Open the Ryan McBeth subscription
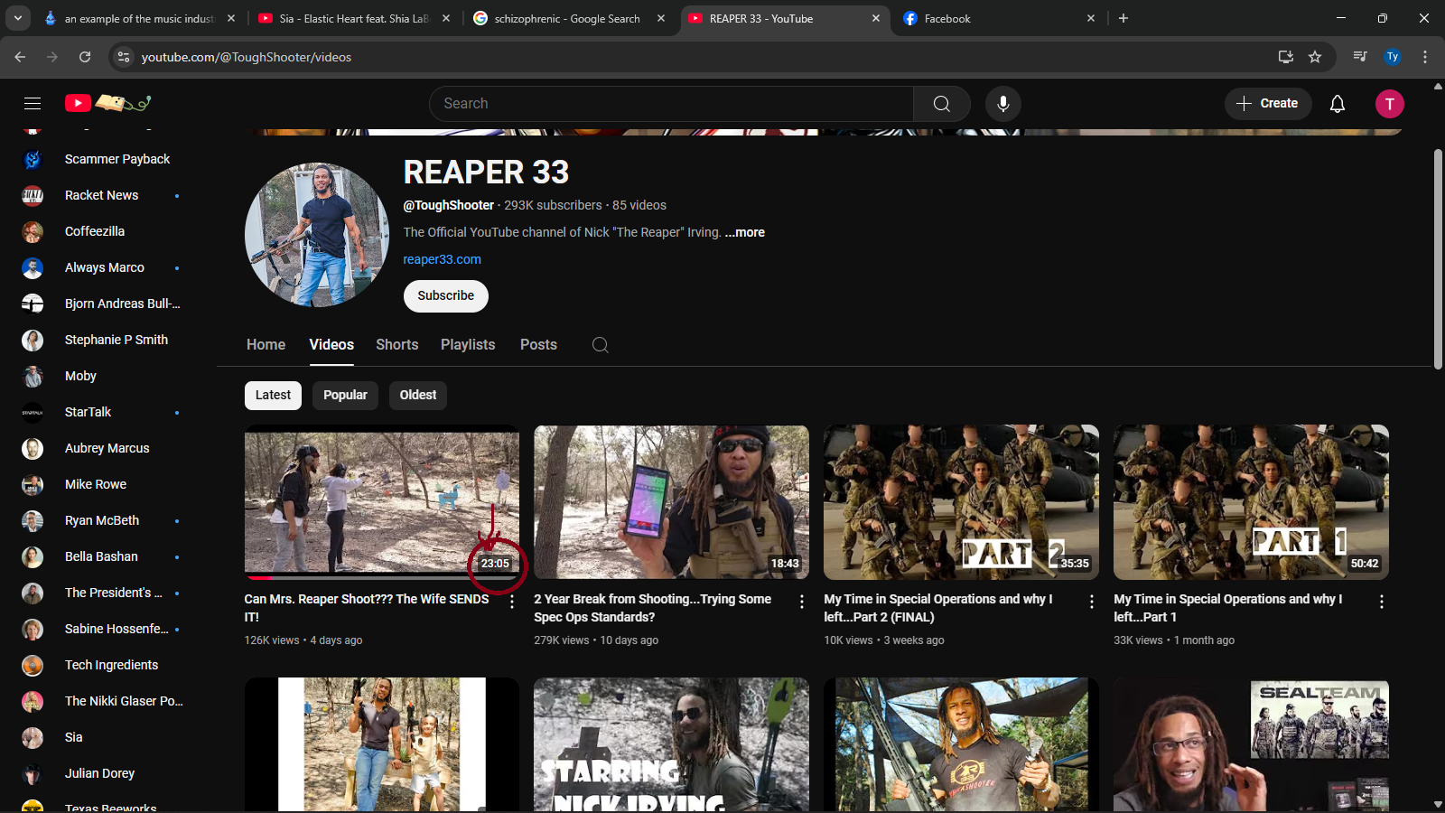Screen dimensions: 1445x813 pyautogui.click(x=101, y=521)
